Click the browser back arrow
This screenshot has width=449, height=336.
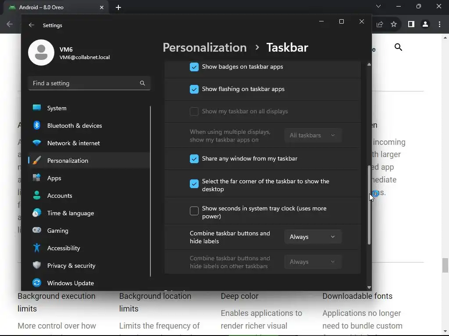10,24
